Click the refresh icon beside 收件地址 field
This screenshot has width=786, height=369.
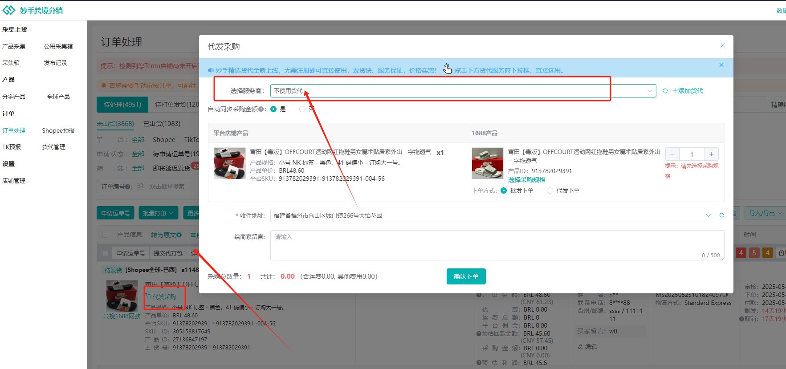[721, 215]
